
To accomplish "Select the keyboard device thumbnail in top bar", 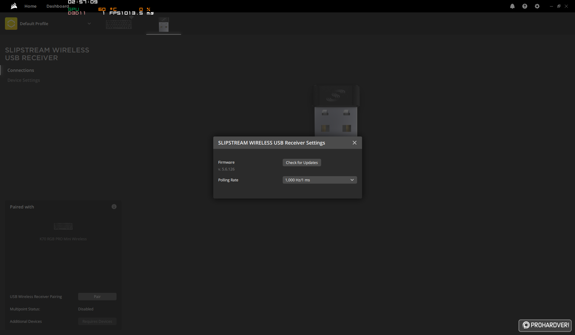I will pyautogui.click(x=119, y=24).
